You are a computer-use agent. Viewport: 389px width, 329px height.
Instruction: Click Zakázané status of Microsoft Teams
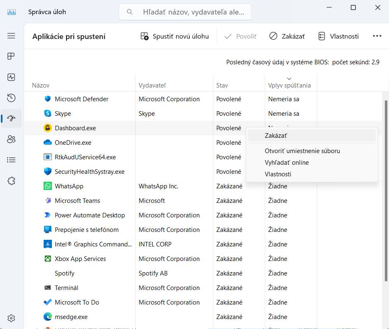[229, 200]
